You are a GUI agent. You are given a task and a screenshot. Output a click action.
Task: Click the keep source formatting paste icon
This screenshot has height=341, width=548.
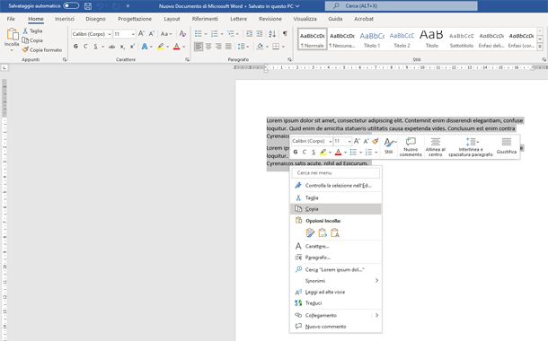point(310,232)
